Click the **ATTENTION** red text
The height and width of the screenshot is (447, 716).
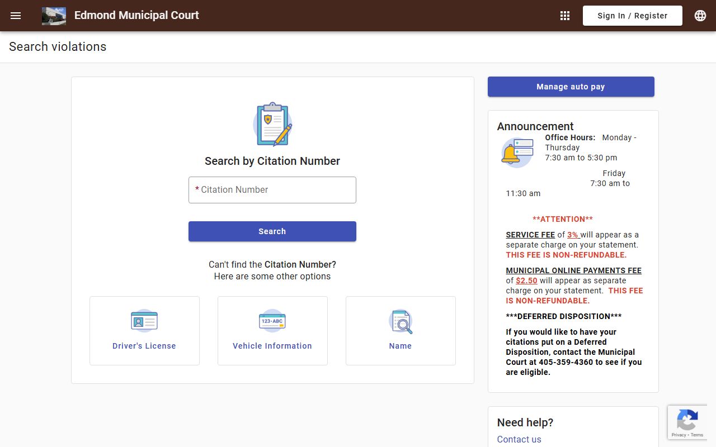563,219
